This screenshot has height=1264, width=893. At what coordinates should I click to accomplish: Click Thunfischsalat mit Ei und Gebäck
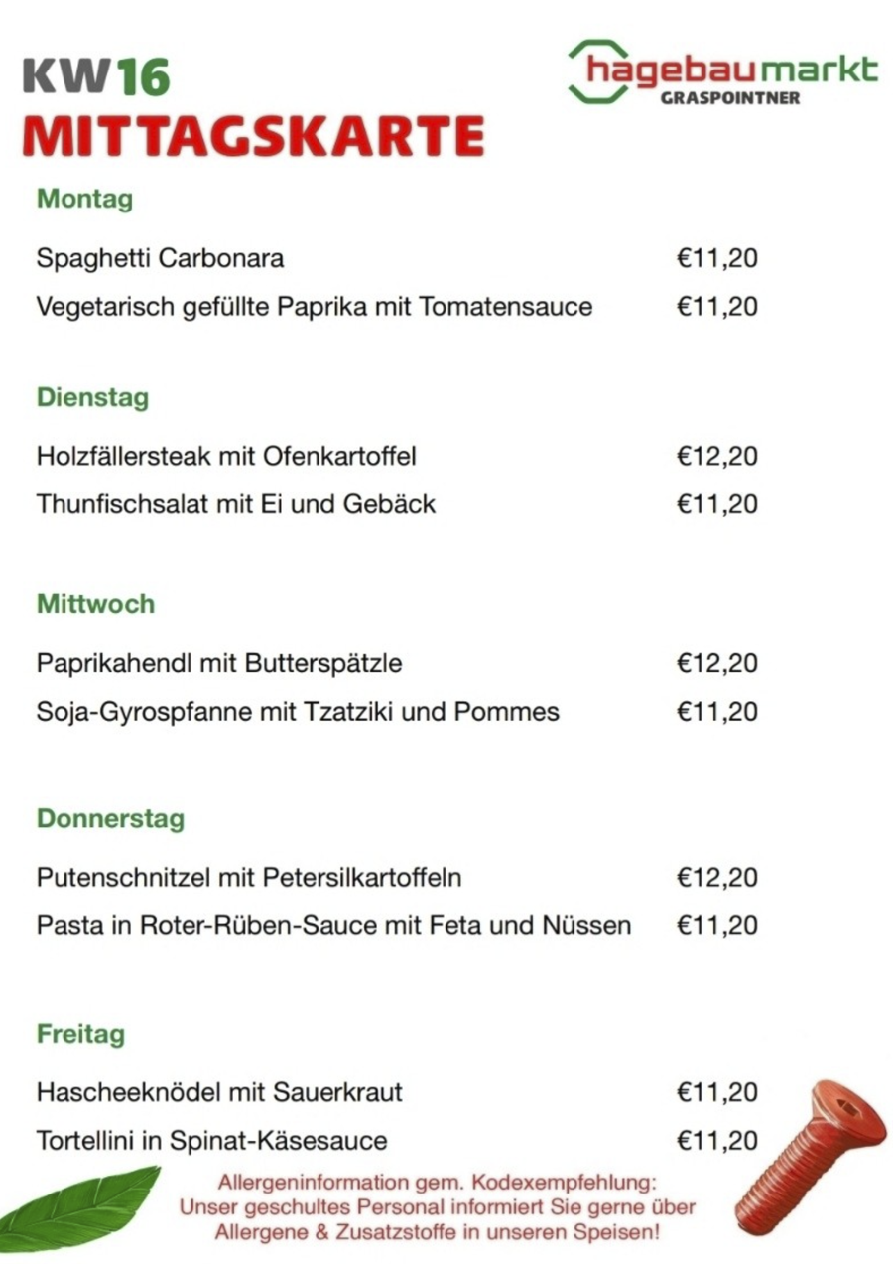pyautogui.click(x=236, y=504)
